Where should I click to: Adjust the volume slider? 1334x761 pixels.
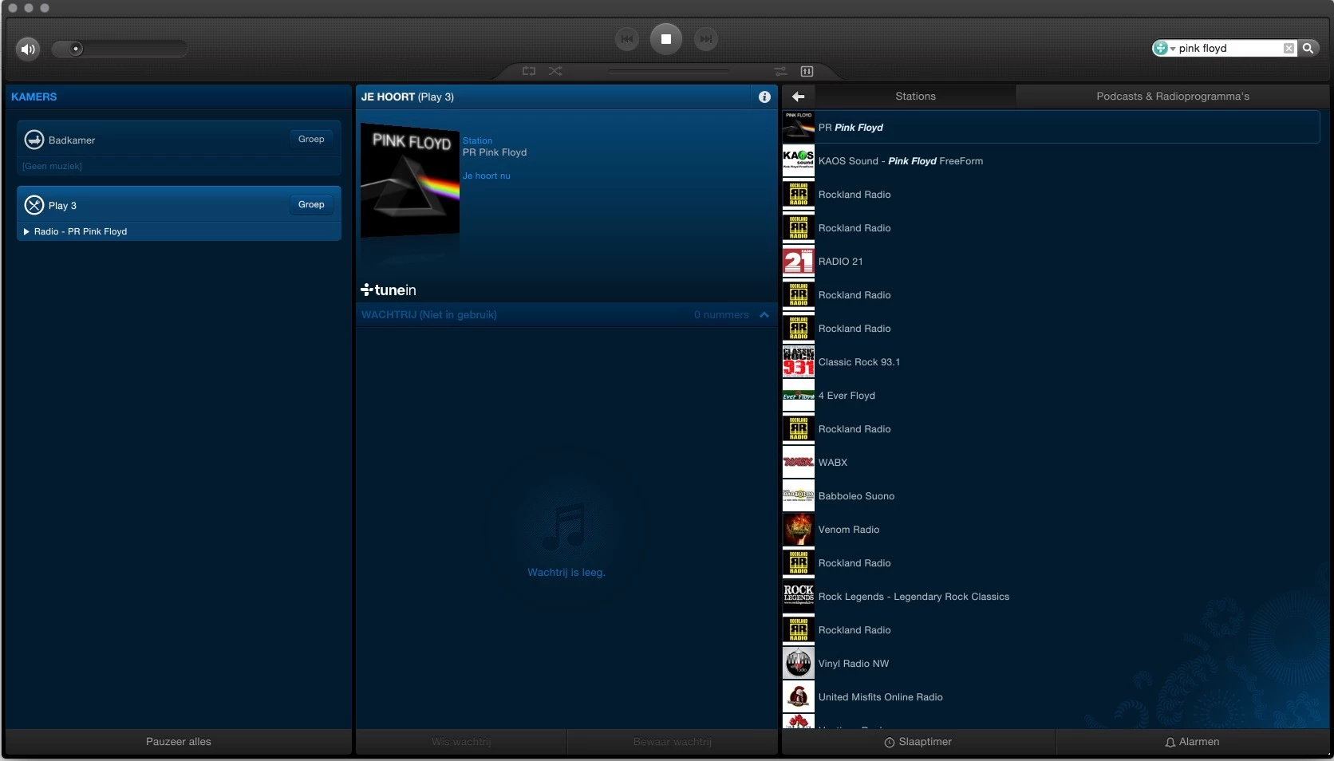(x=119, y=49)
